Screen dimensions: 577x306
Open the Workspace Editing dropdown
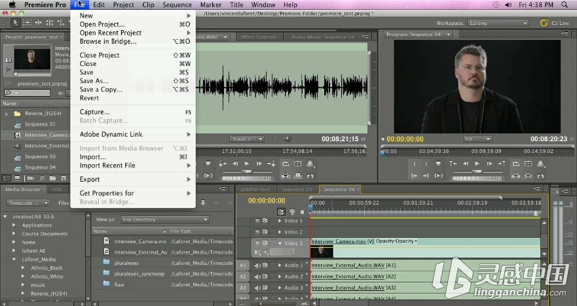(498, 23)
